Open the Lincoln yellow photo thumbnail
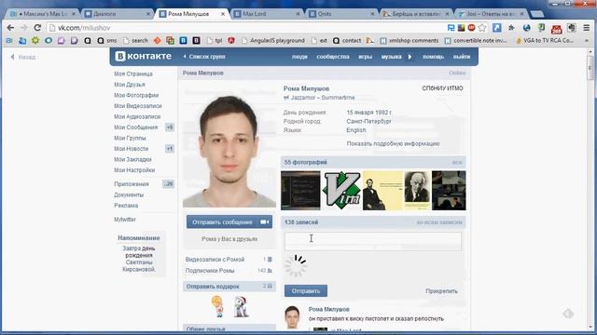 (x=382, y=190)
